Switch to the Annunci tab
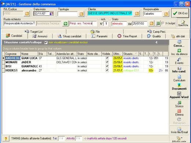This screenshot has width=191, height=143. (40, 36)
